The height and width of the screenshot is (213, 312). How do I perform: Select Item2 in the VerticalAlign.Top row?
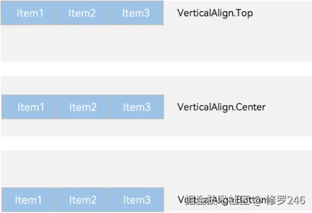tap(83, 13)
